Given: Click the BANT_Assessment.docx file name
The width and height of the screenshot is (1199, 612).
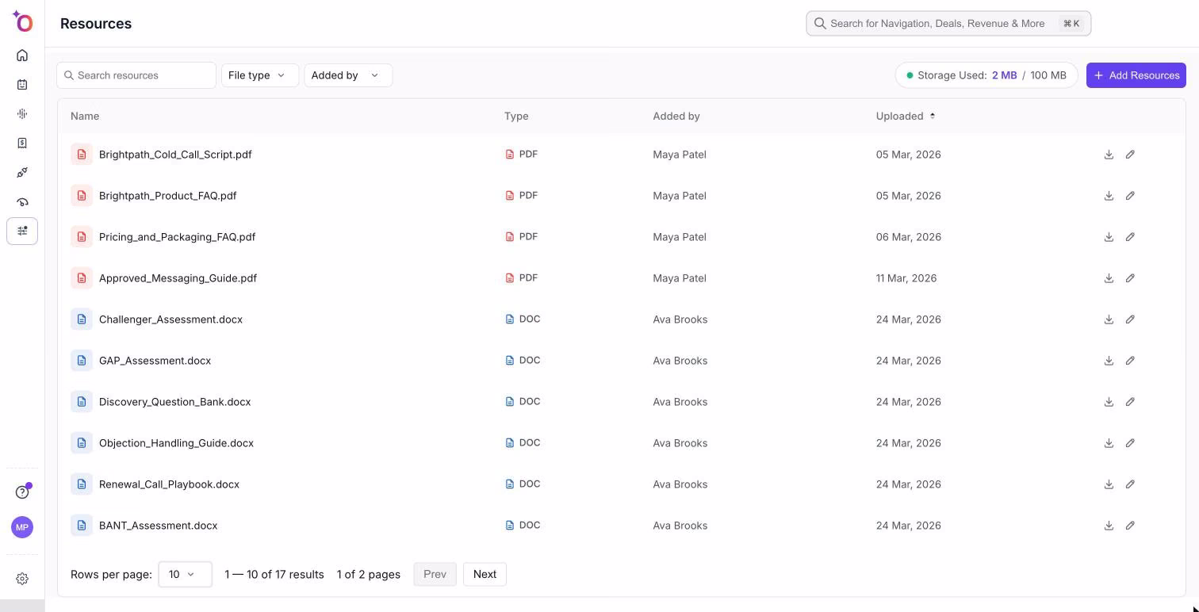Looking at the screenshot, I should (x=158, y=526).
